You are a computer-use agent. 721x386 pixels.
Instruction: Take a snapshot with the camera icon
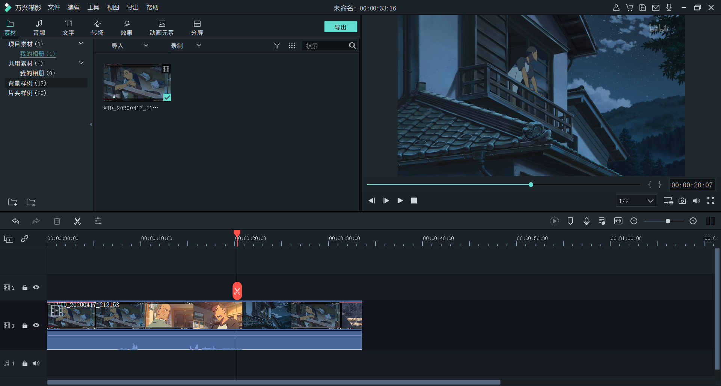[x=682, y=201]
